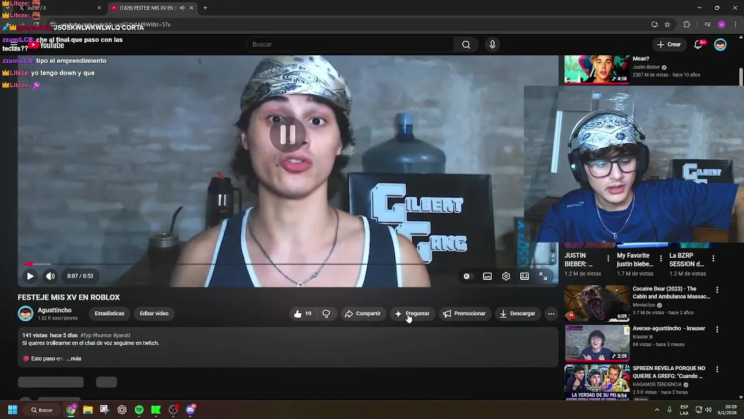Play the video with the bottom play button

[x=30, y=276]
